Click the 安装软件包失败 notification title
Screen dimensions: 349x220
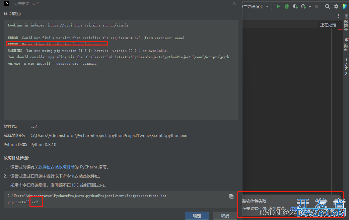coord(255,201)
